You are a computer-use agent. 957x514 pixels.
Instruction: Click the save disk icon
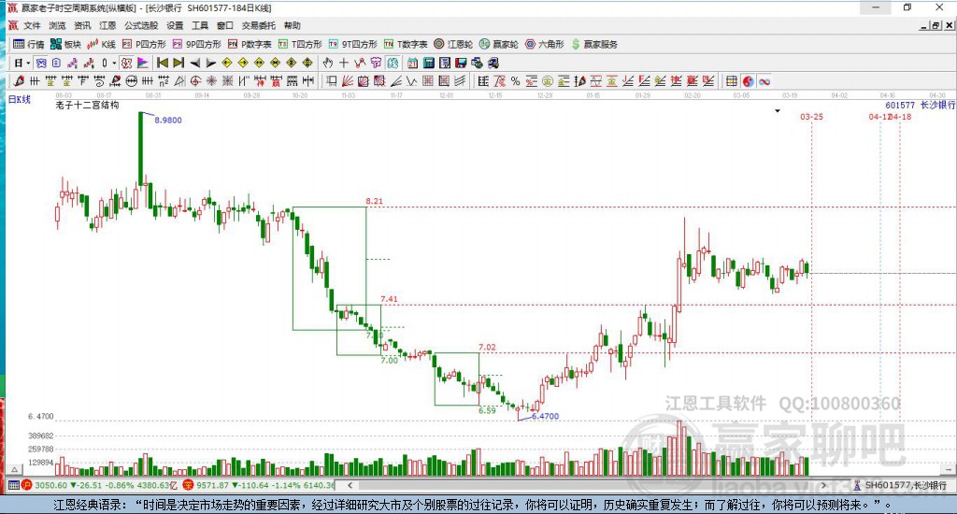pos(461,63)
